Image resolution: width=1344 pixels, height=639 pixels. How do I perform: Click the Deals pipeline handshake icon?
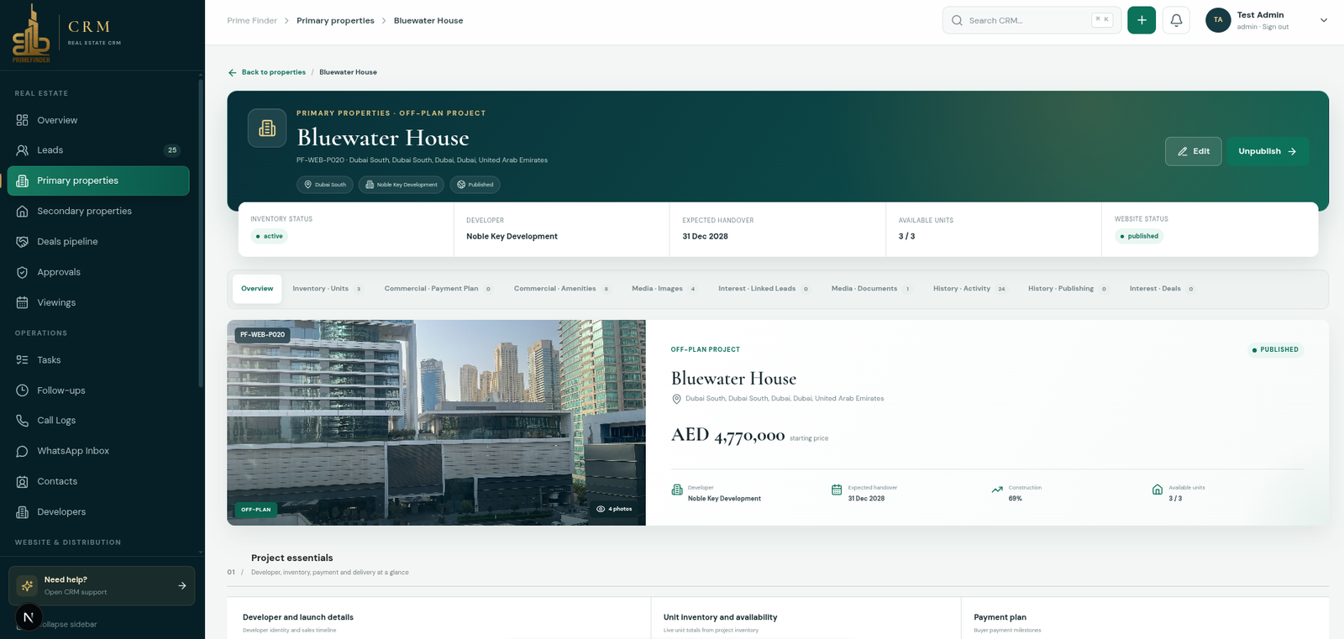tap(23, 242)
